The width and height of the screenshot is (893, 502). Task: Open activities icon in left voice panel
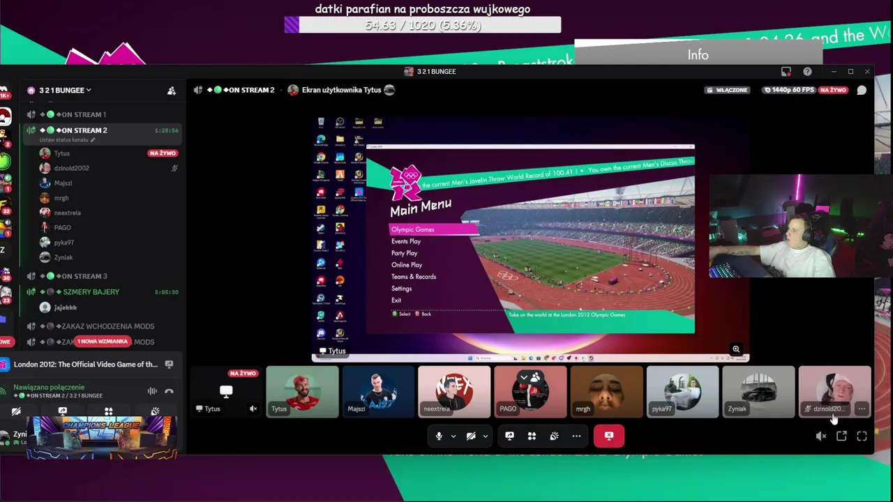click(x=108, y=412)
